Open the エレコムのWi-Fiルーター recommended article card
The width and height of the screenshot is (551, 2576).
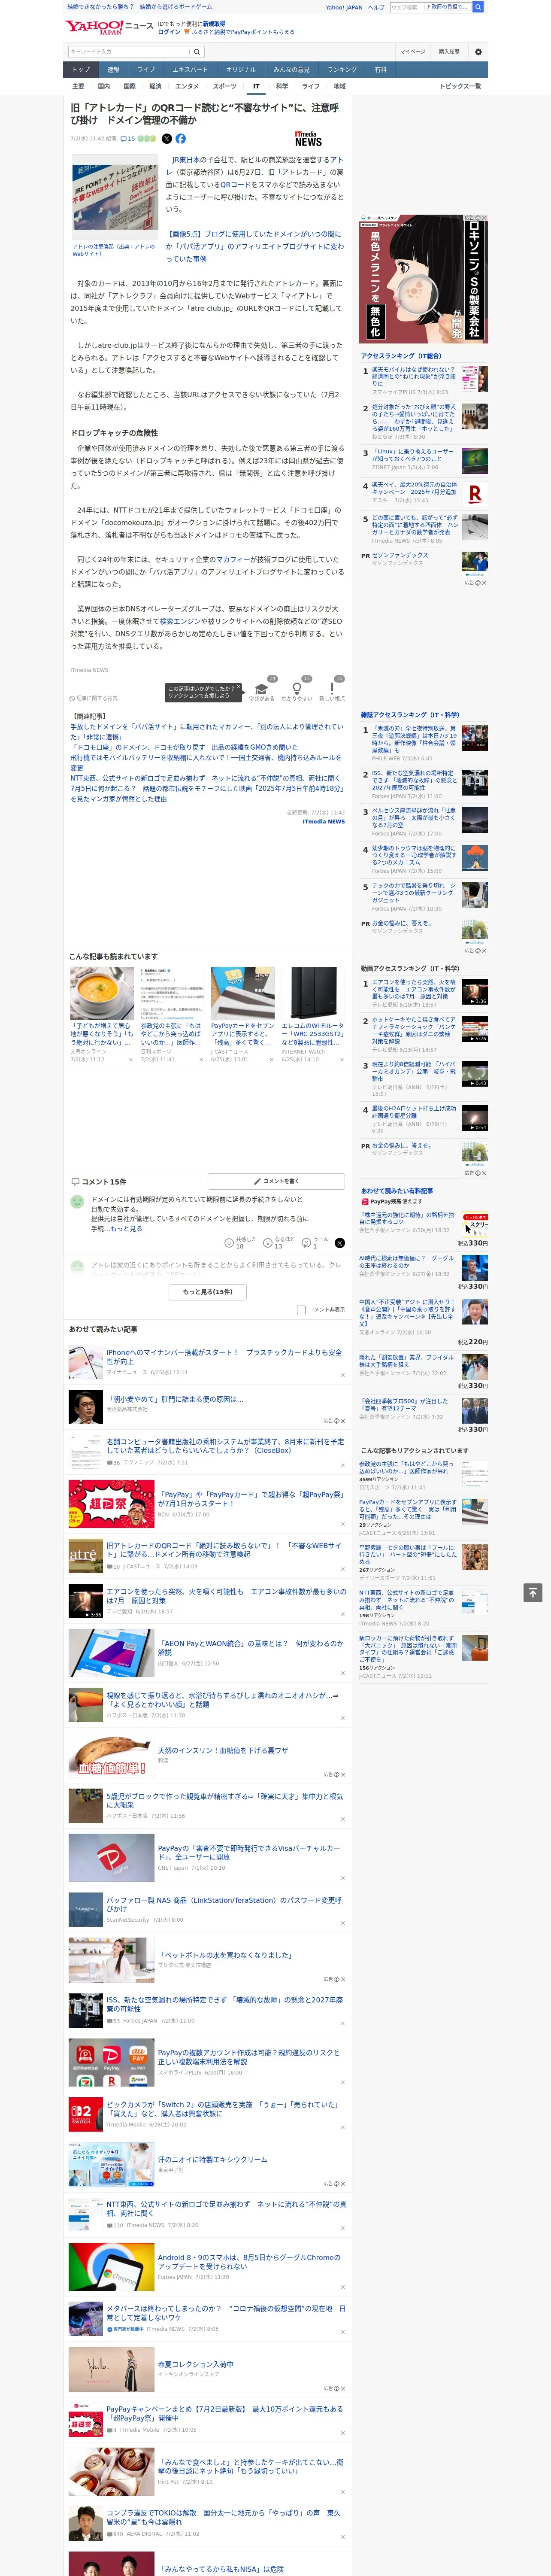(313, 1034)
